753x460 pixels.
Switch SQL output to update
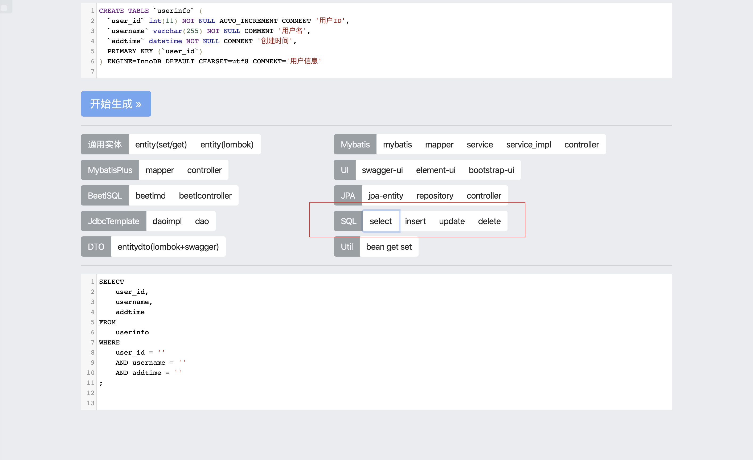[452, 221]
